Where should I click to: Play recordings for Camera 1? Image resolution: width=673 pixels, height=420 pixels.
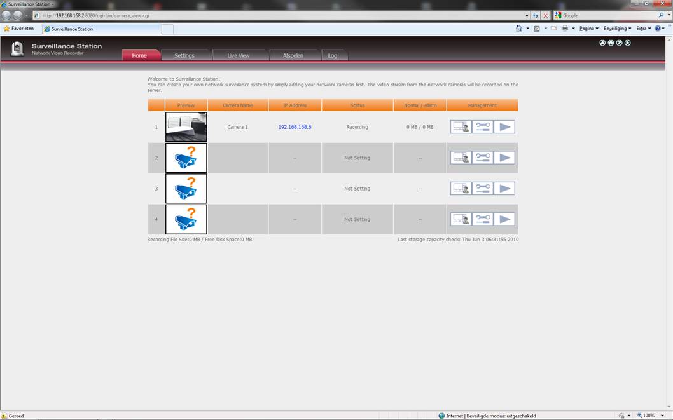pos(504,127)
